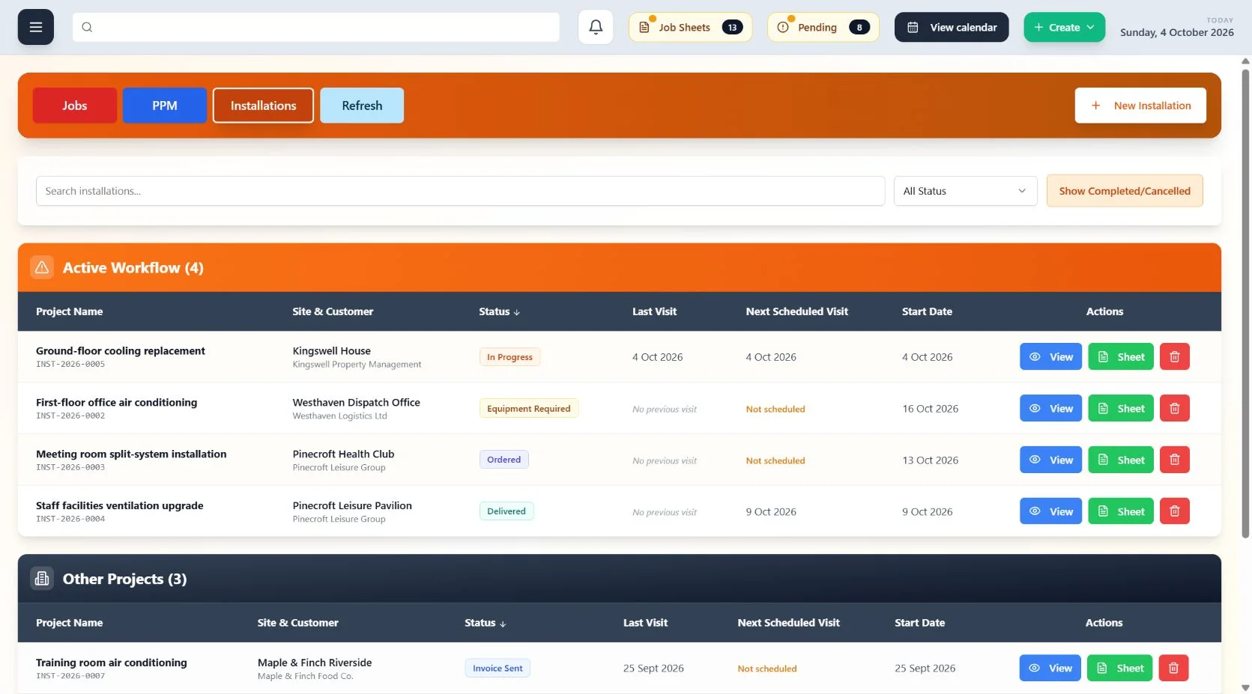The width and height of the screenshot is (1252, 694).
Task: View Pinecroft Health Club installation
Action: [x=1050, y=460]
